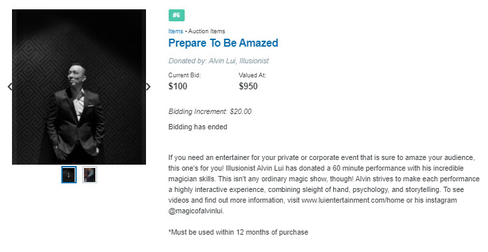Click the Valued At label
Viewport: 488px width, 252px height.
point(253,75)
